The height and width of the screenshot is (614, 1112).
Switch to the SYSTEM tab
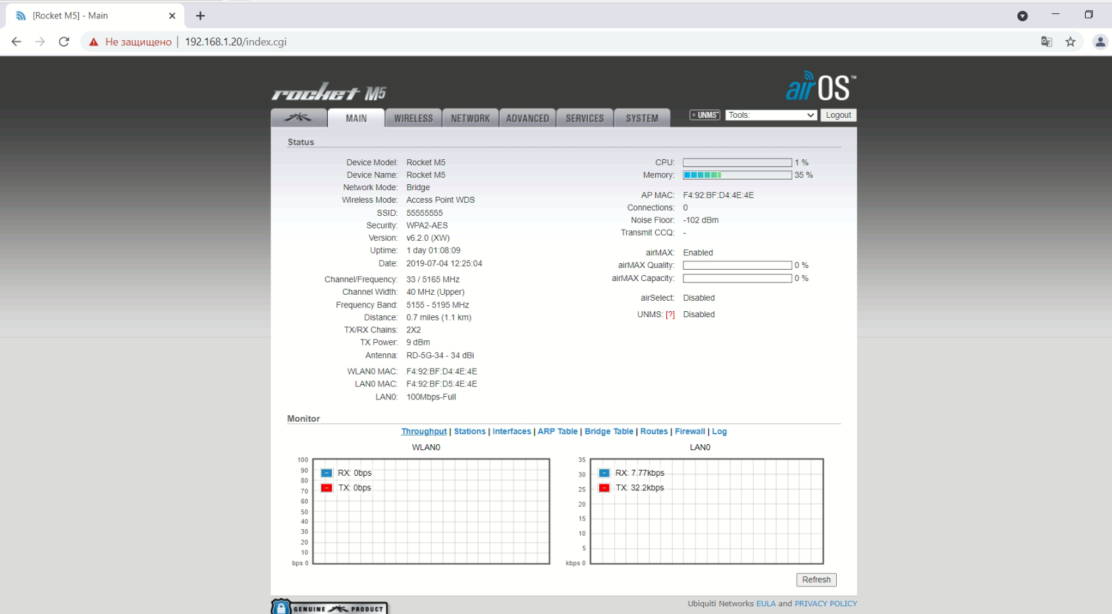point(642,118)
